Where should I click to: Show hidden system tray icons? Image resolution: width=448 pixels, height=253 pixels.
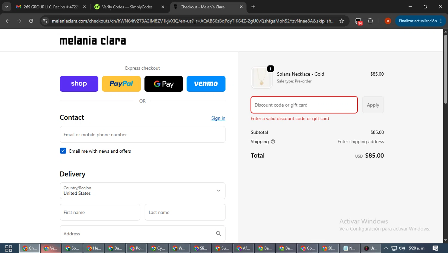click(386, 248)
